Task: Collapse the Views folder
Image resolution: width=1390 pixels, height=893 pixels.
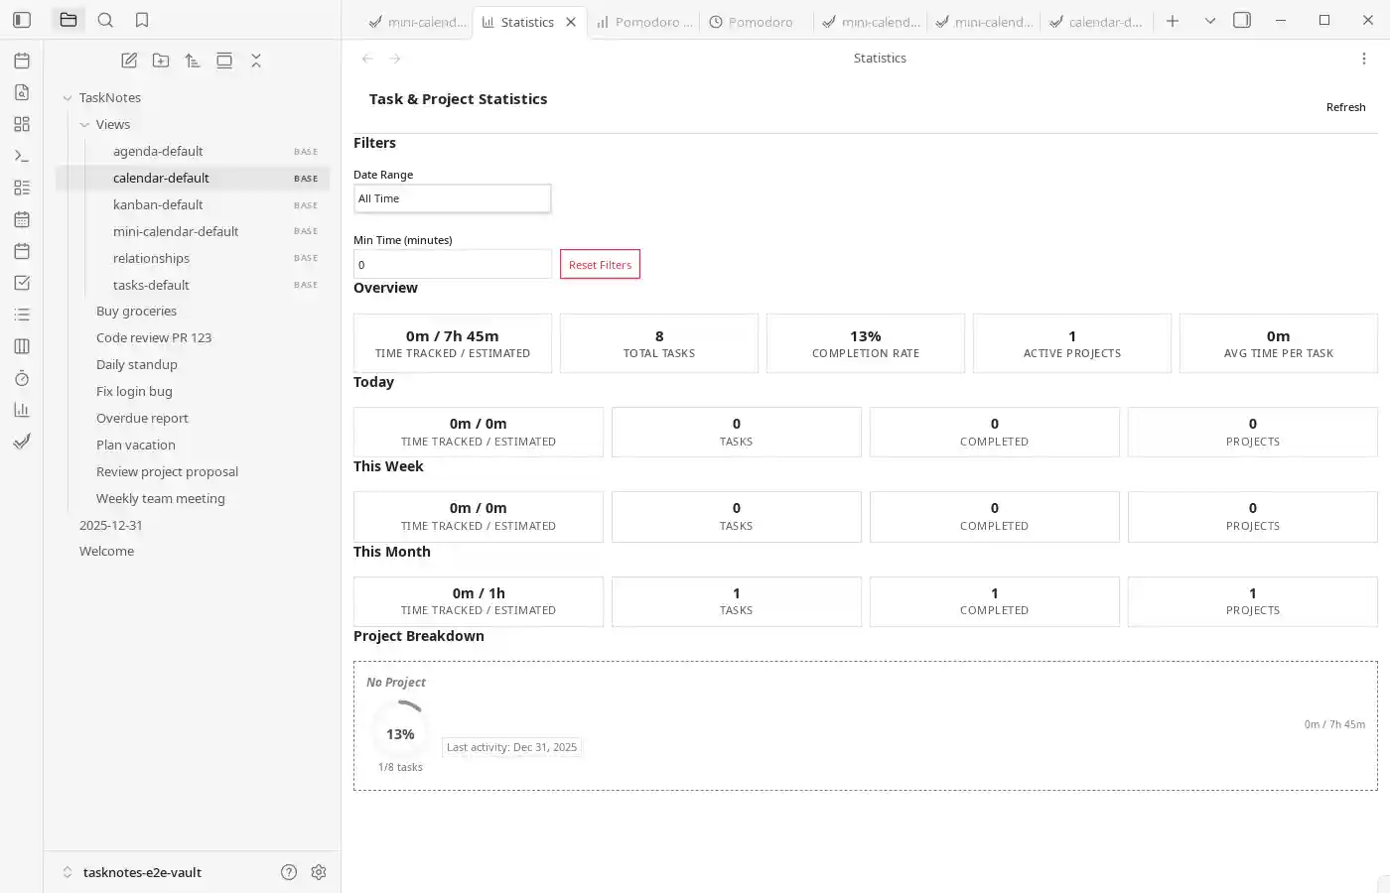Action: [x=84, y=125]
